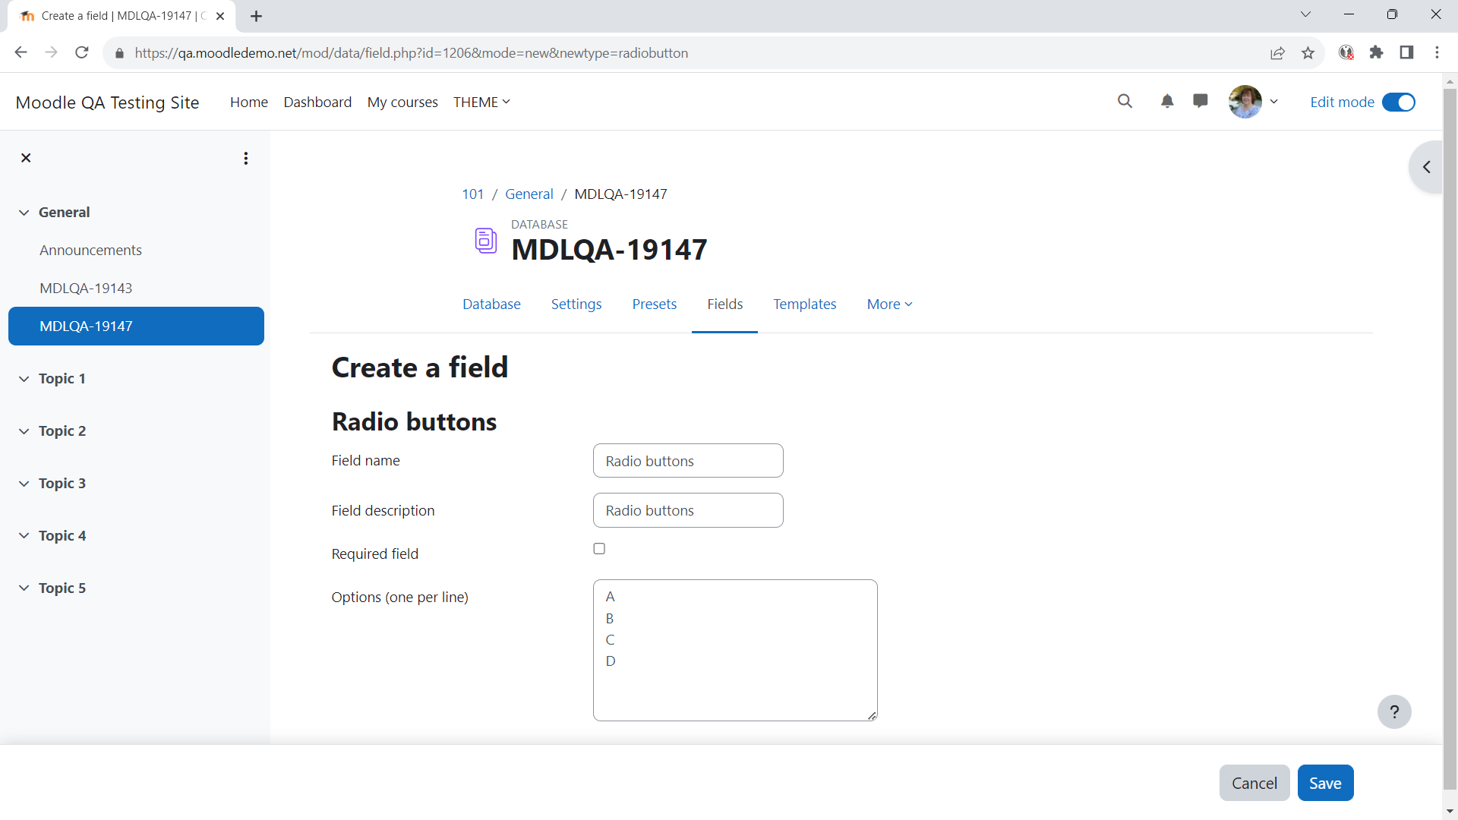Switch to the Settings tab
This screenshot has width=1458, height=820.
[576, 304]
